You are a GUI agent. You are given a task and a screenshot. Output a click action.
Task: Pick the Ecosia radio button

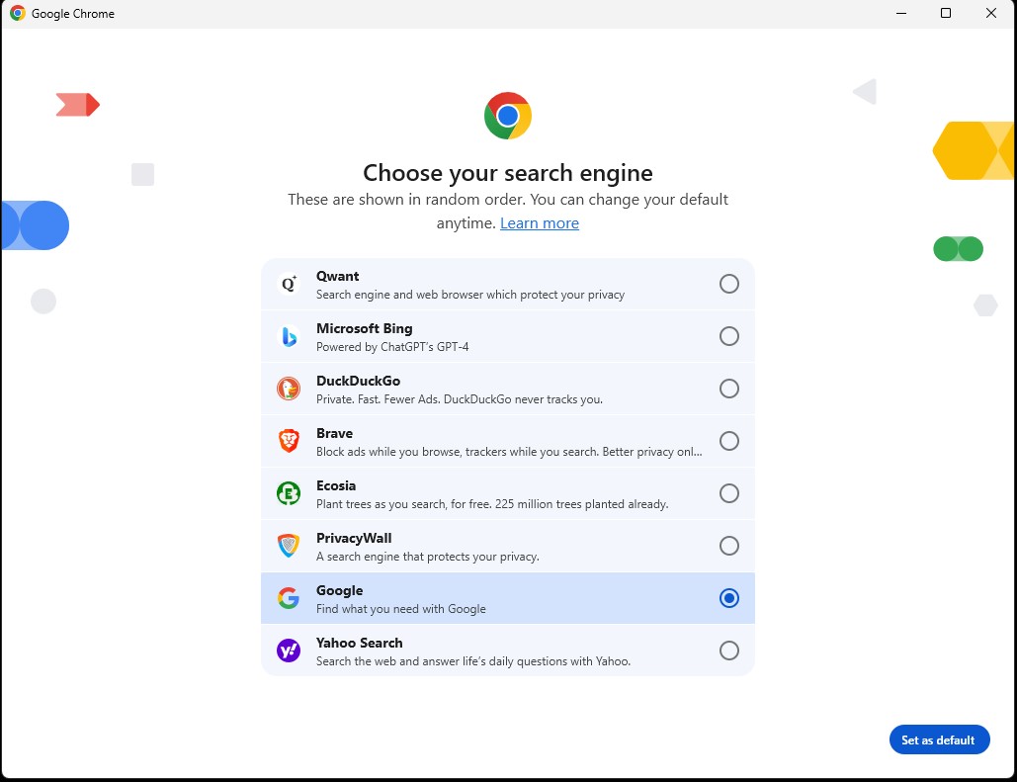[729, 493]
